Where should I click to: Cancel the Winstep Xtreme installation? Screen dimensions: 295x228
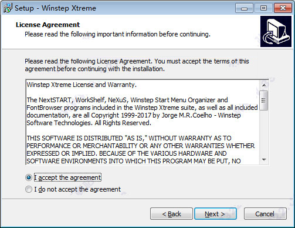point(265,214)
